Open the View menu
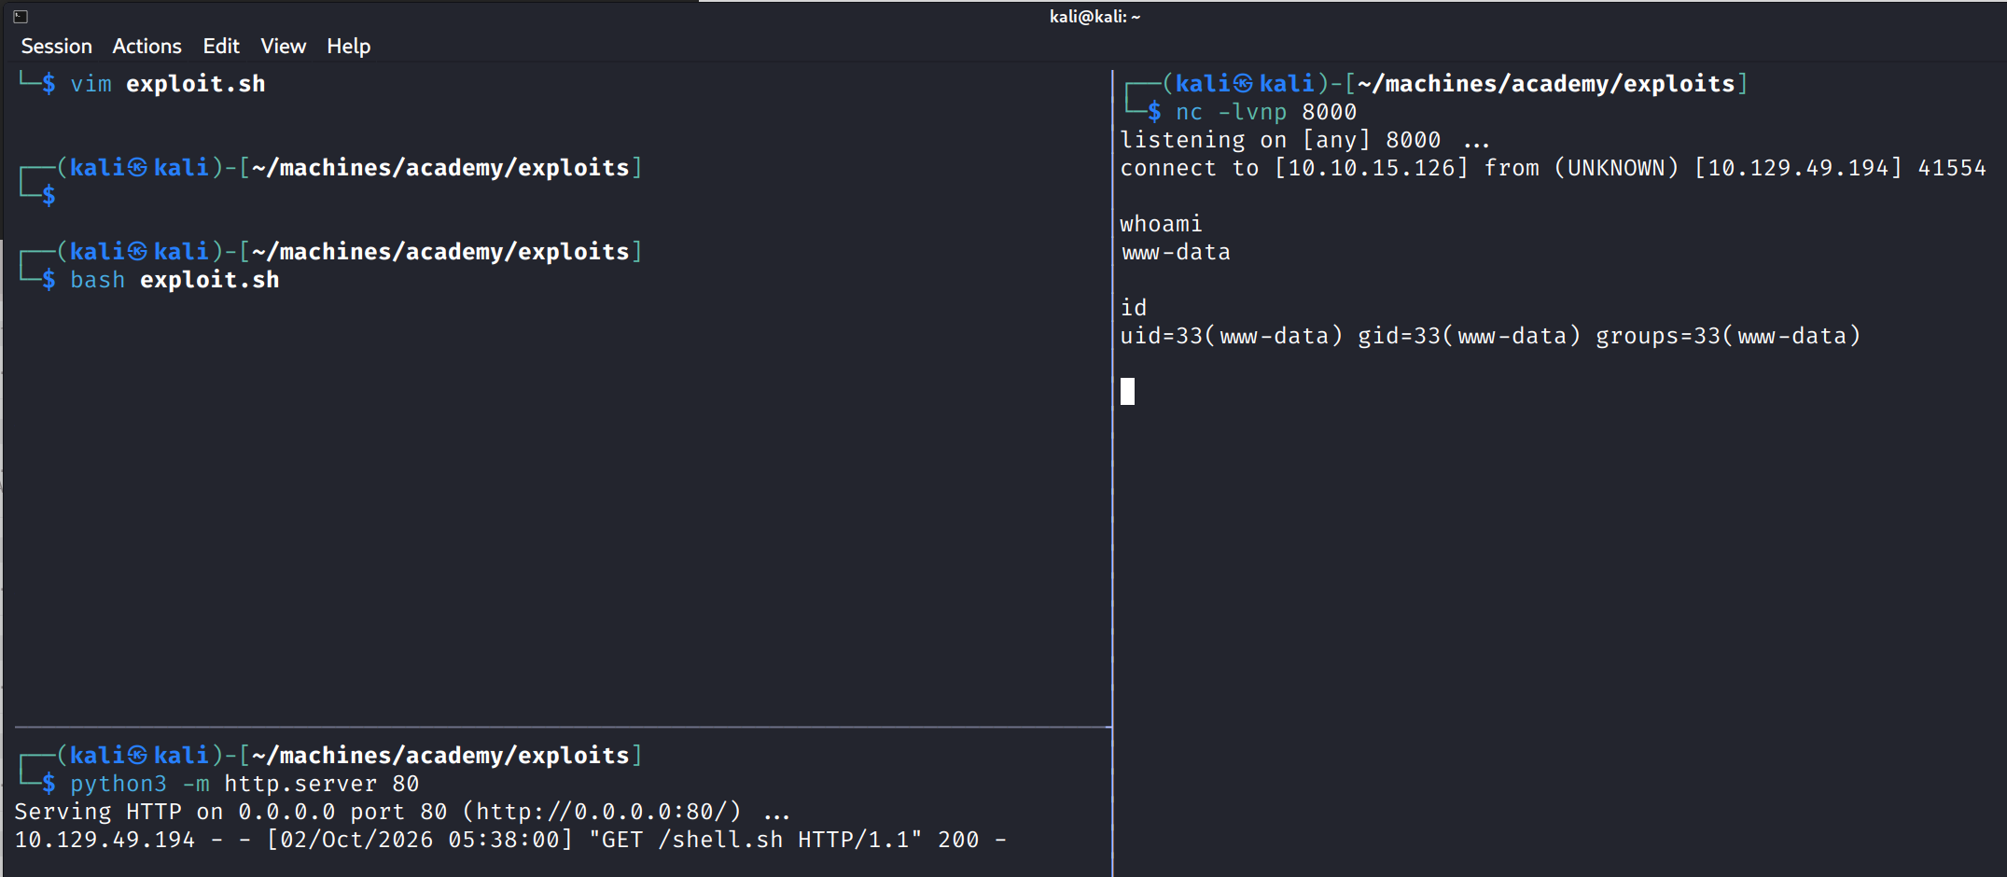 [x=283, y=46]
